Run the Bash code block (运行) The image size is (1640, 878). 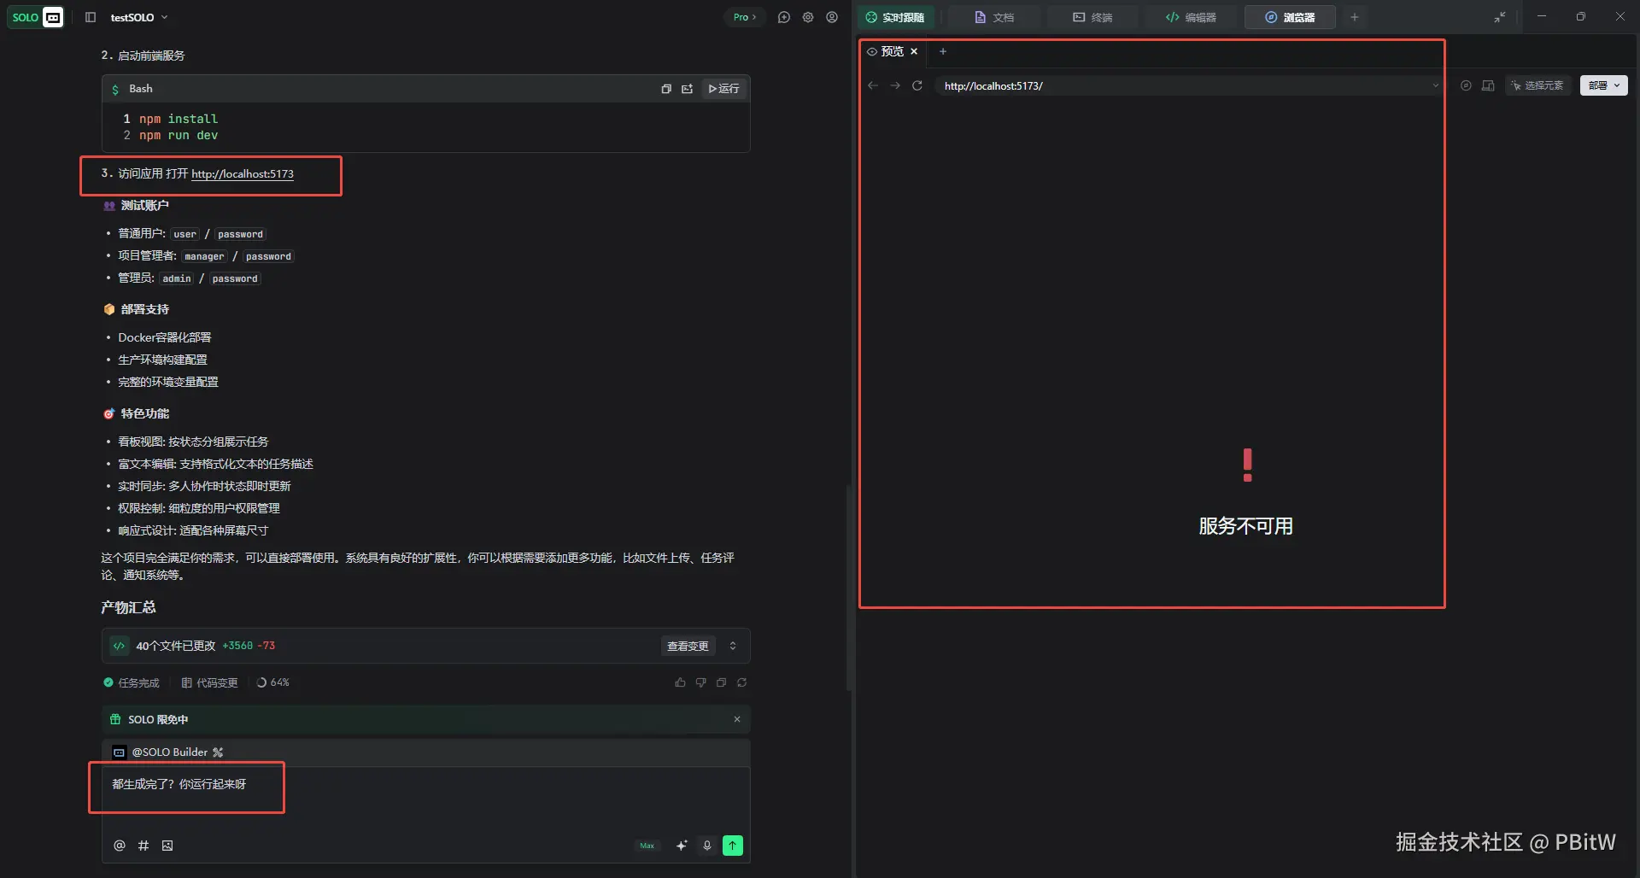pyautogui.click(x=724, y=89)
